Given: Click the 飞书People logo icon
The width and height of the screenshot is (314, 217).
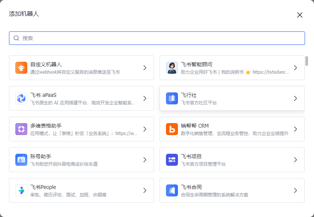Looking at the screenshot, I should [21, 190].
